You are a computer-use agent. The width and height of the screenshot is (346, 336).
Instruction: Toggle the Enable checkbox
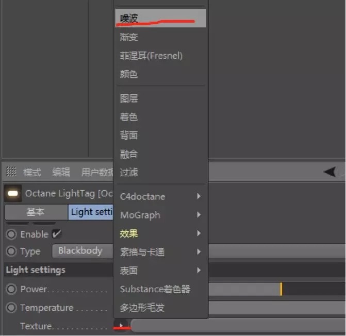[x=57, y=234]
